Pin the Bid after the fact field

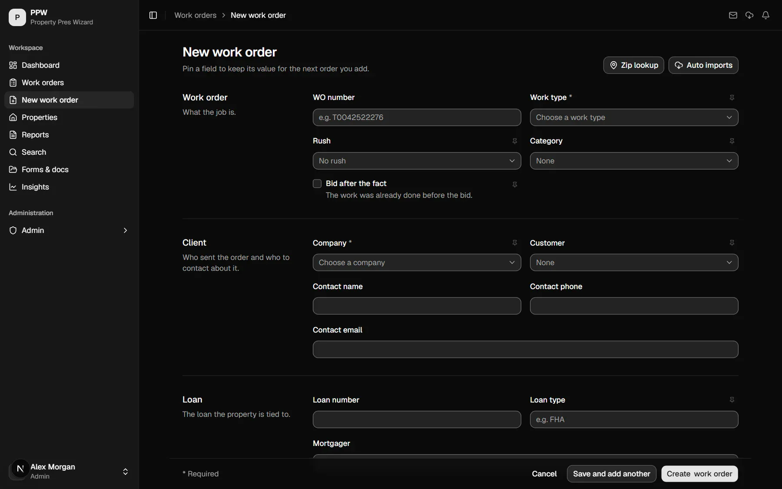pos(515,185)
